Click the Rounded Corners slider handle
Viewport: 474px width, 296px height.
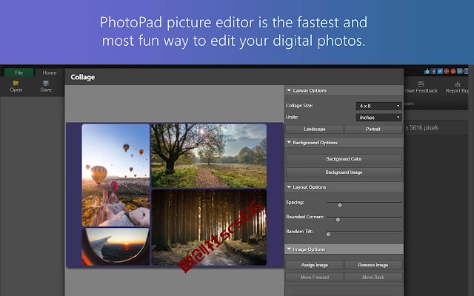coord(338,220)
